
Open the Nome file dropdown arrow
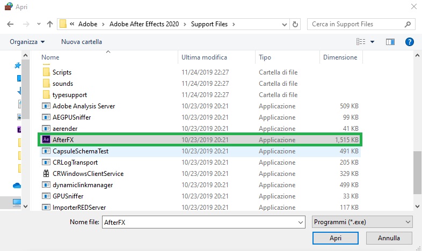[x=300, y=223]
